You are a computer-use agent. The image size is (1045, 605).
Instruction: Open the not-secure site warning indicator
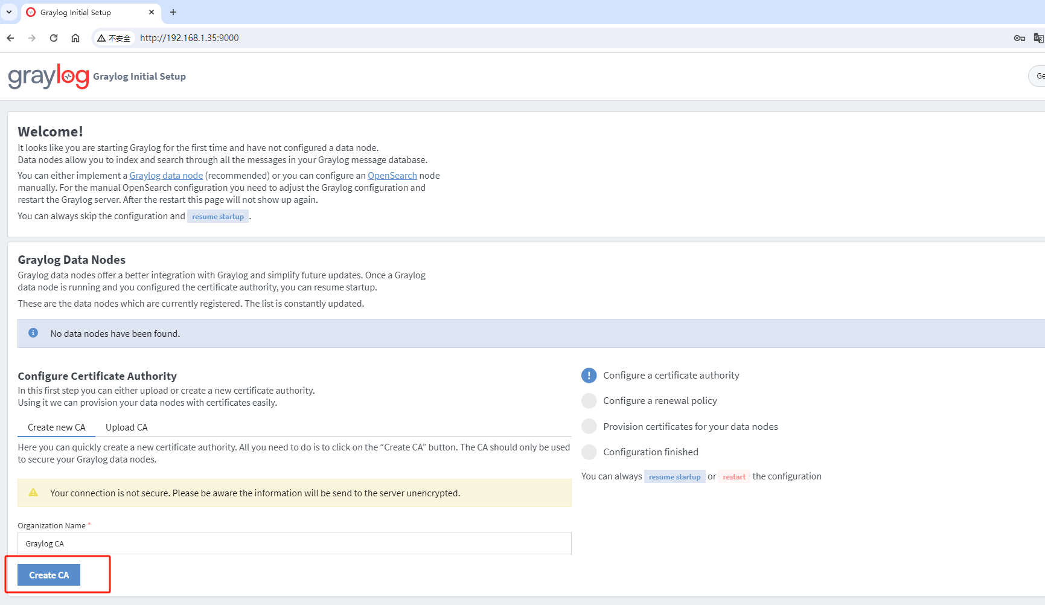(x=113, y=38)
